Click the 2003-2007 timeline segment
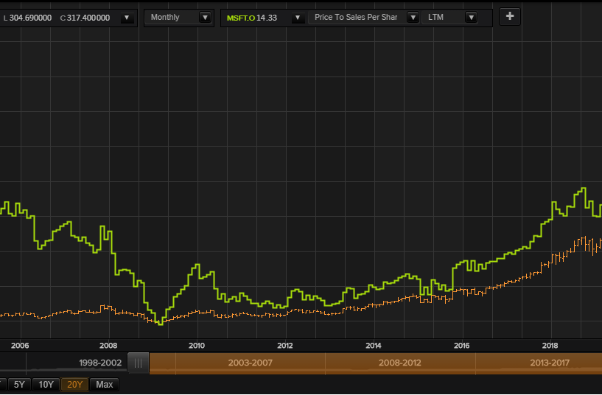 [251, 363]
